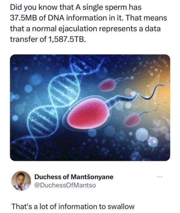
Task: Click the Duchess of Mantšonyane profile avatar
Action: pos(21,181)
